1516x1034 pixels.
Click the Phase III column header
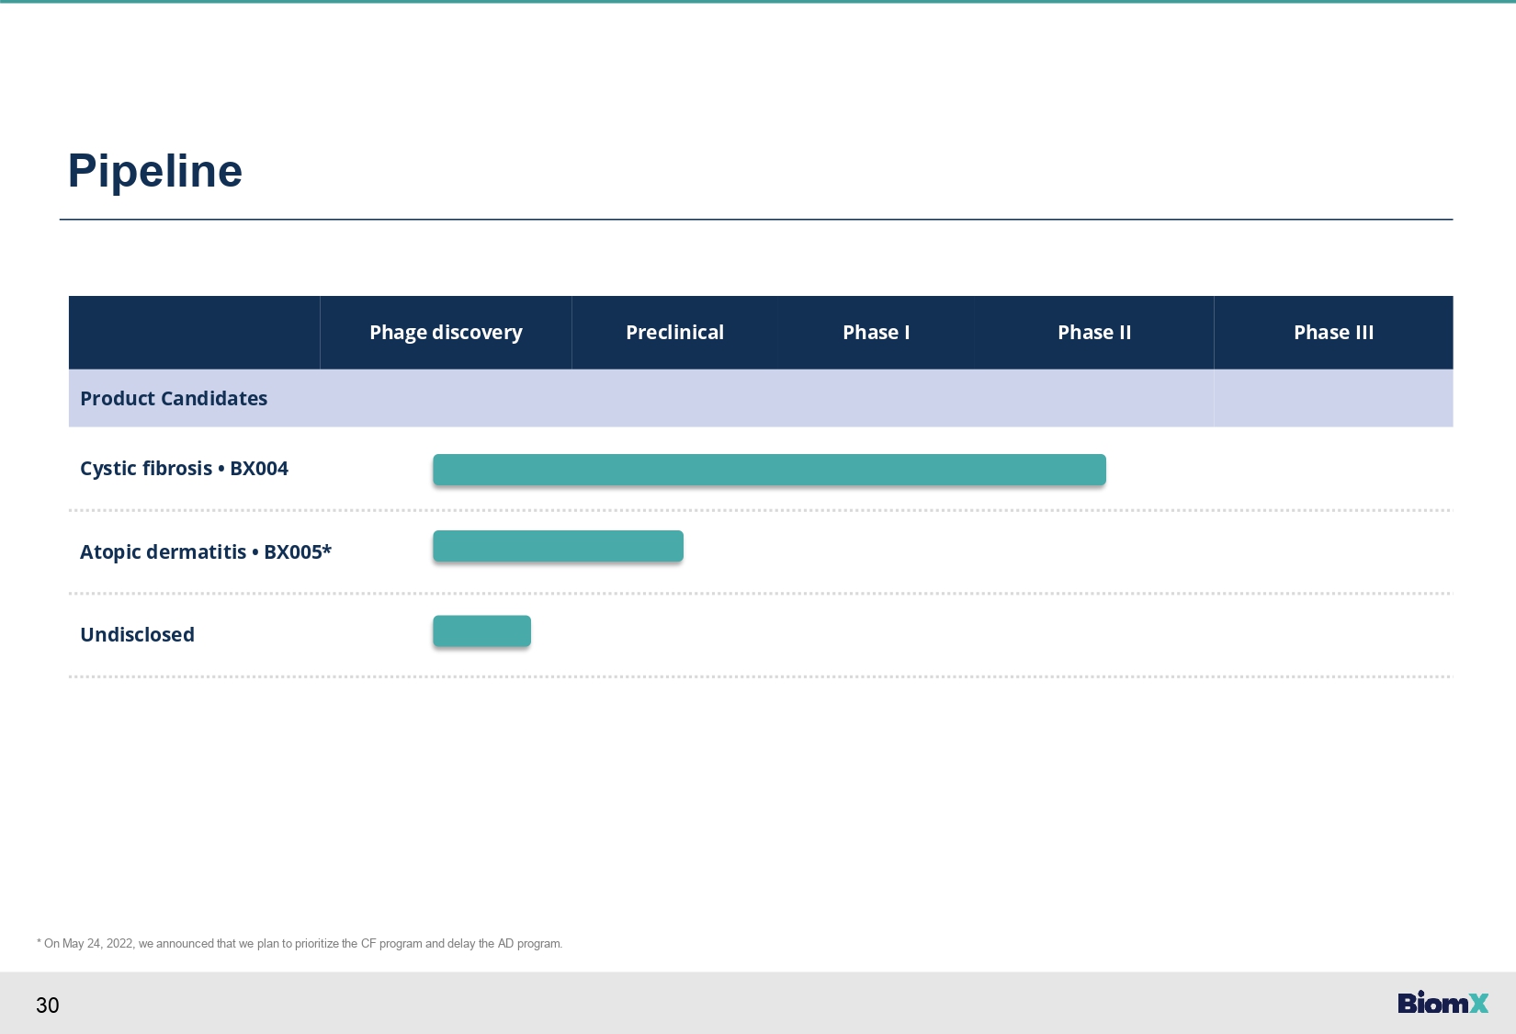(x=1333, y=333)
